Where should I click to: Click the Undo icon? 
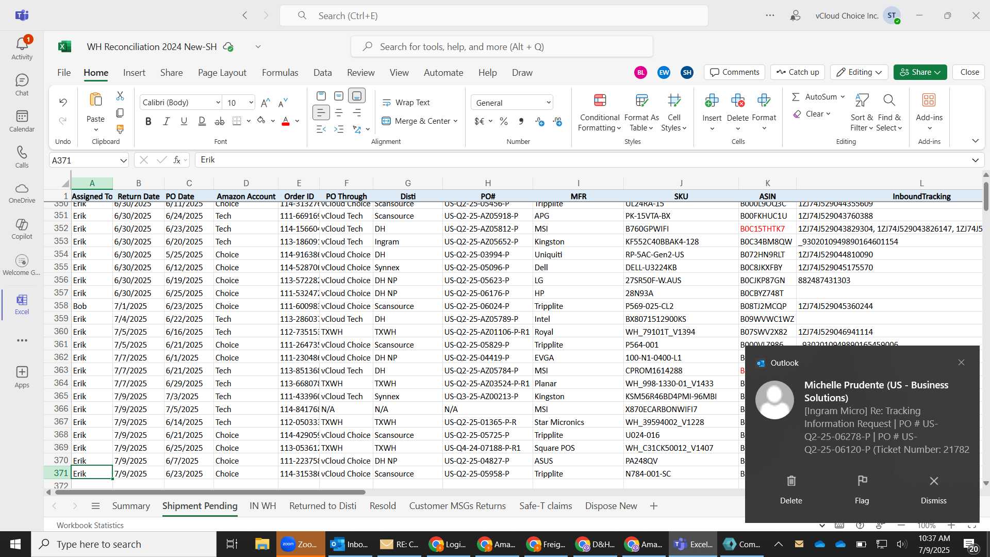click(x=63, y=102)
